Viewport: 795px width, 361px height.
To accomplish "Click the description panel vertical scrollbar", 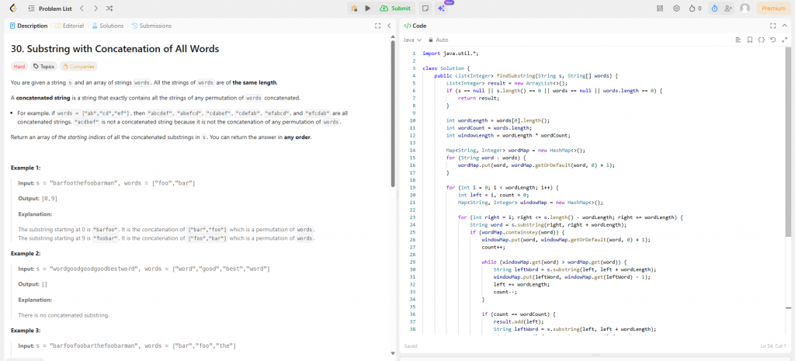I will [x=392, y=114].
